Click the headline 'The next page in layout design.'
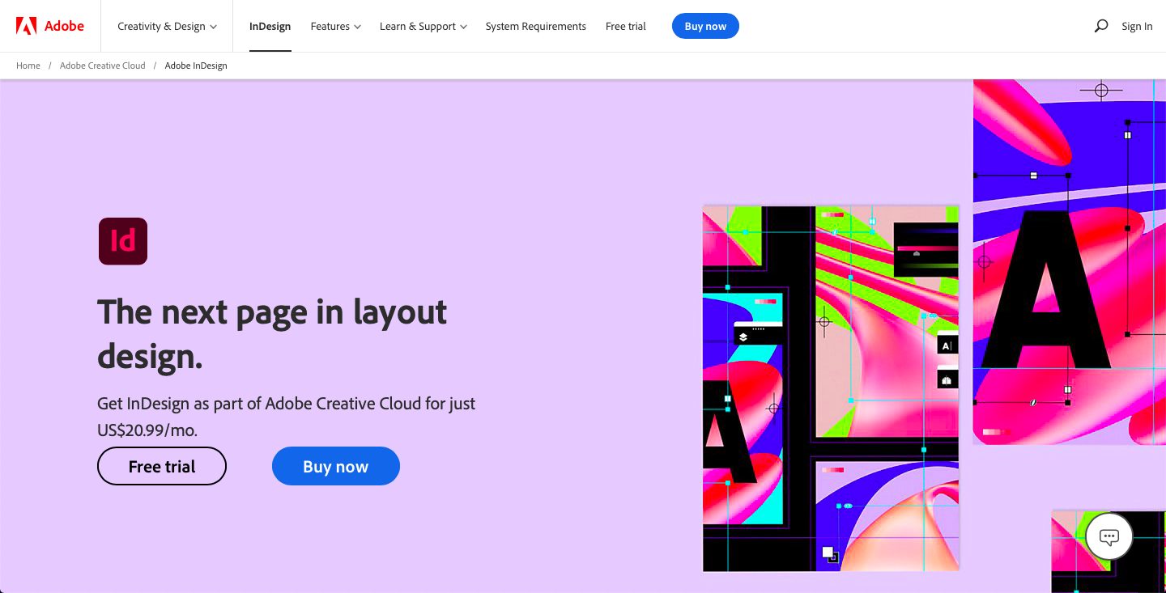The height and width of the screenshot is (593, 1166). point(272,333)
